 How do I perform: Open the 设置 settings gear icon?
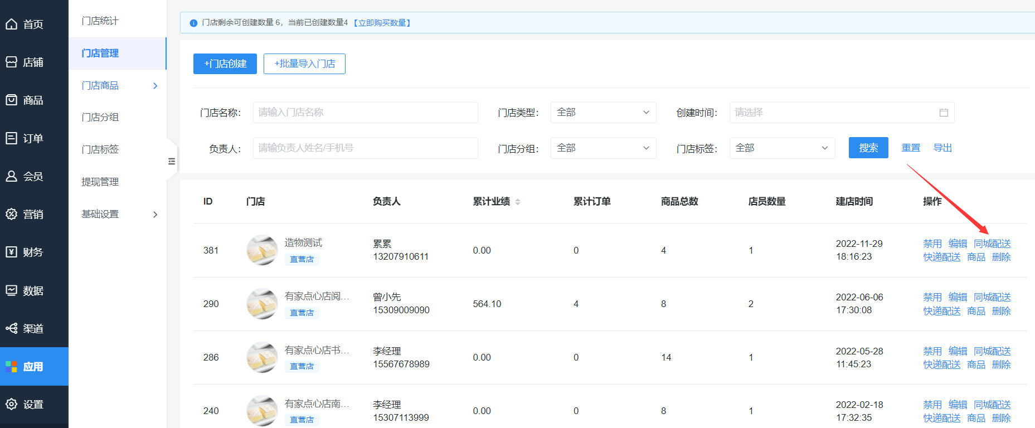(12, 404)
